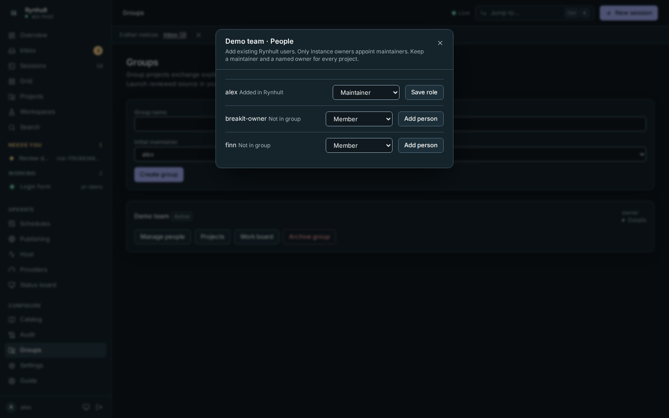Open finn's Member role dropdown

(359, 145)
